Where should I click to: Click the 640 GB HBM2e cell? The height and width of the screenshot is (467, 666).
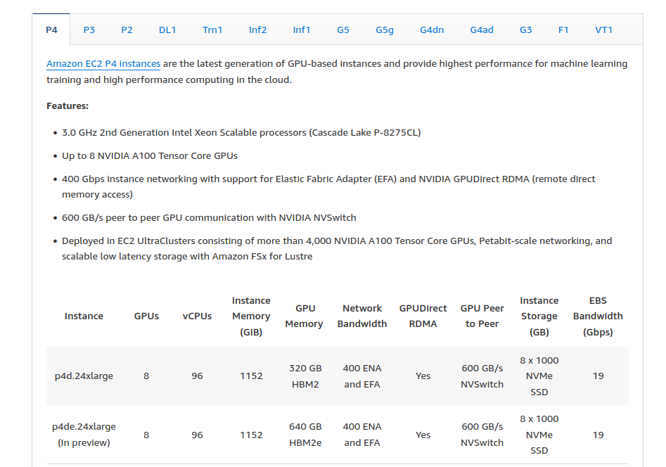tap(305, 435)
